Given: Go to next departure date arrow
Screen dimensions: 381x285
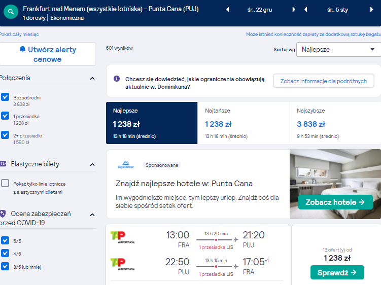Looking at the screenshot, I should click(x=294, y=10).
